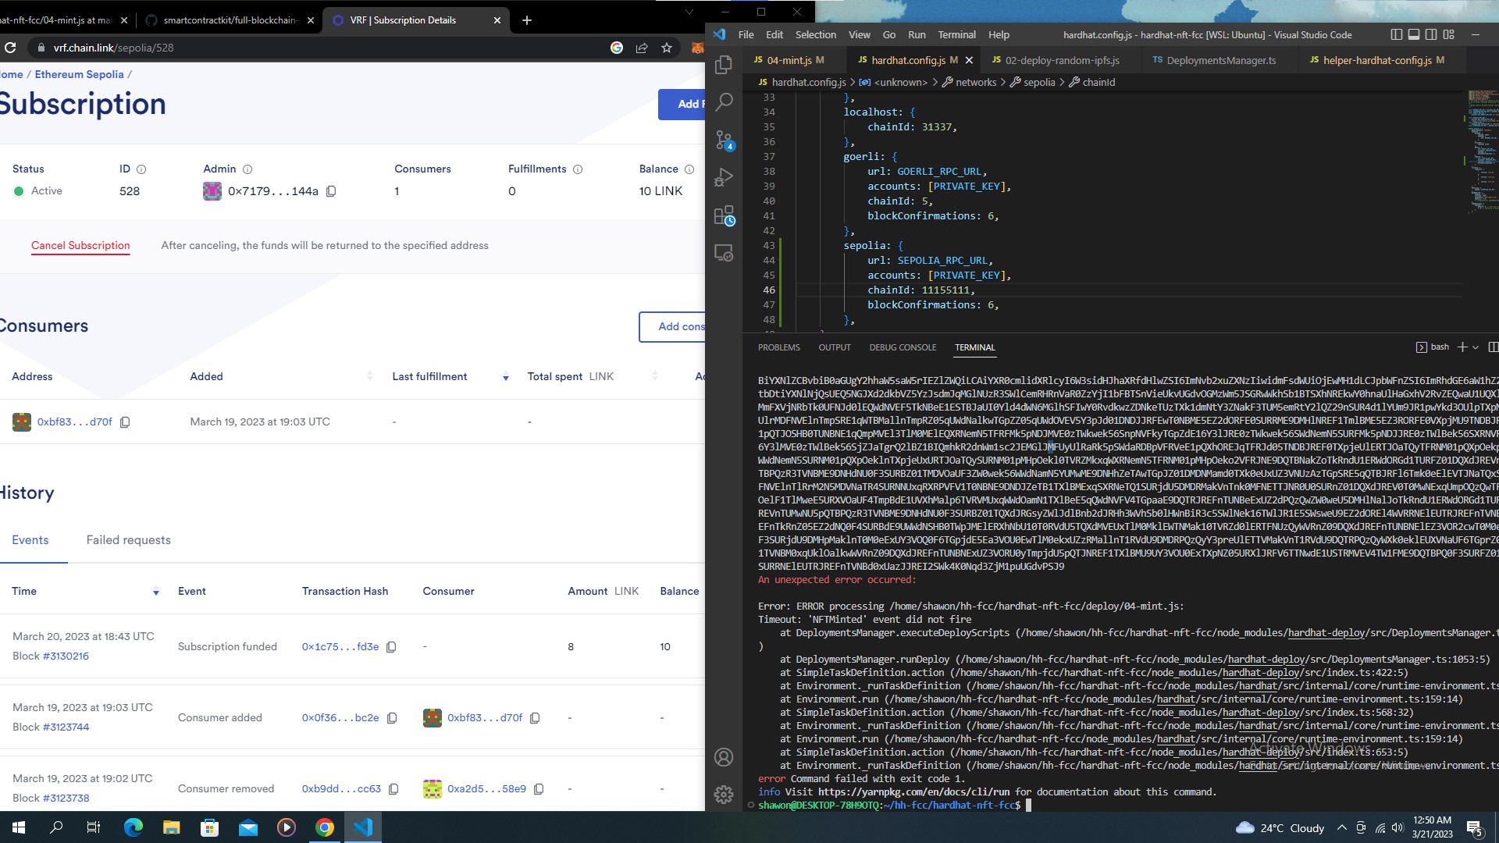Sort consumers by Added column

pos(369,376)
